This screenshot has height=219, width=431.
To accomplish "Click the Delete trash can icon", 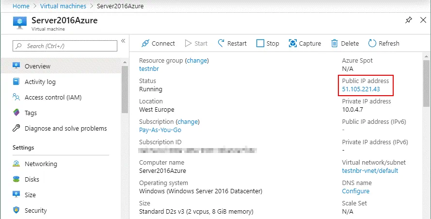I will click(334, 44).
